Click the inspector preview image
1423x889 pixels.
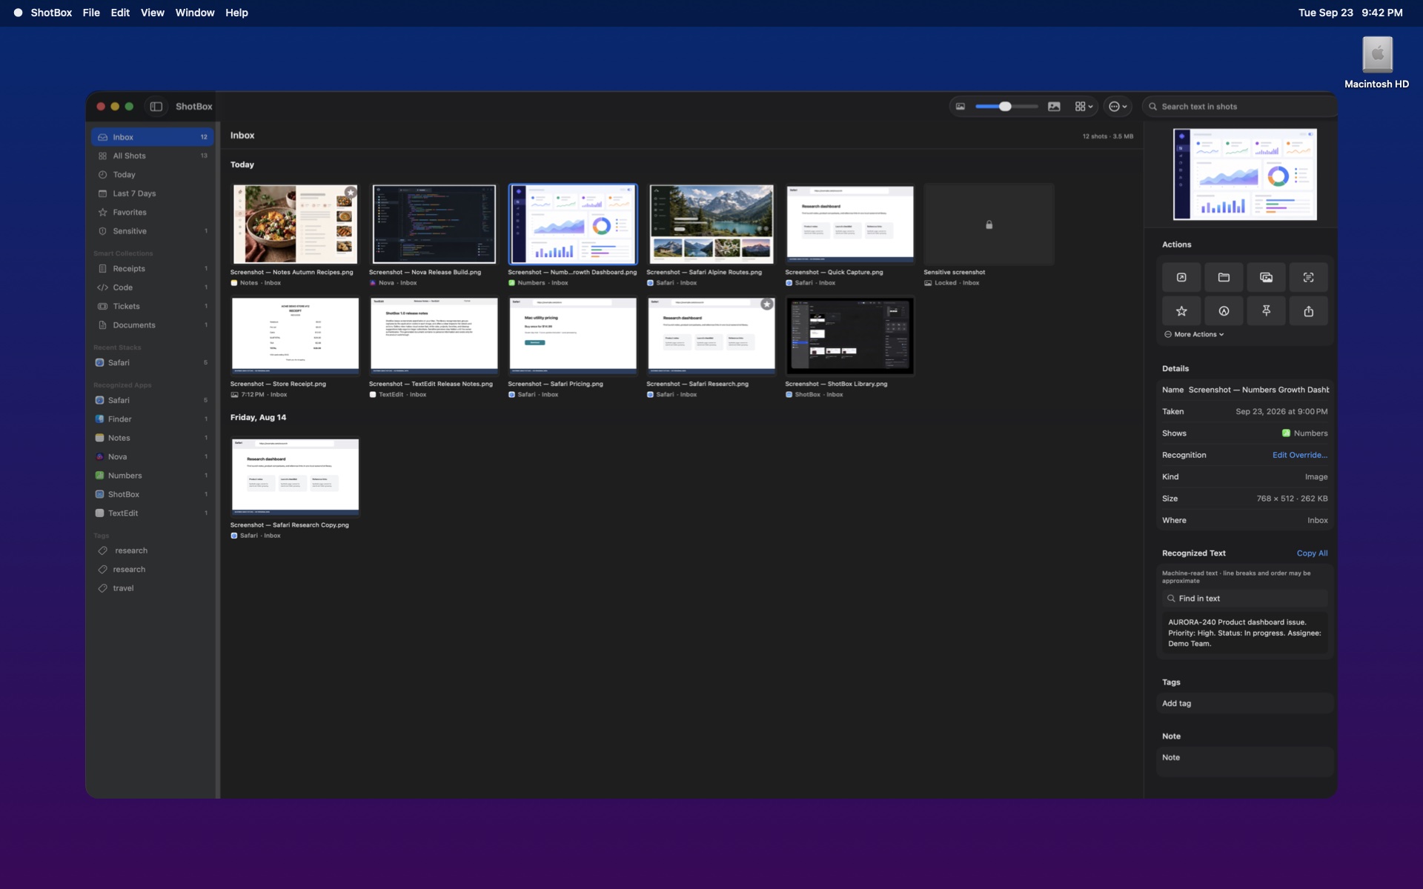[x=1244, y=174]
